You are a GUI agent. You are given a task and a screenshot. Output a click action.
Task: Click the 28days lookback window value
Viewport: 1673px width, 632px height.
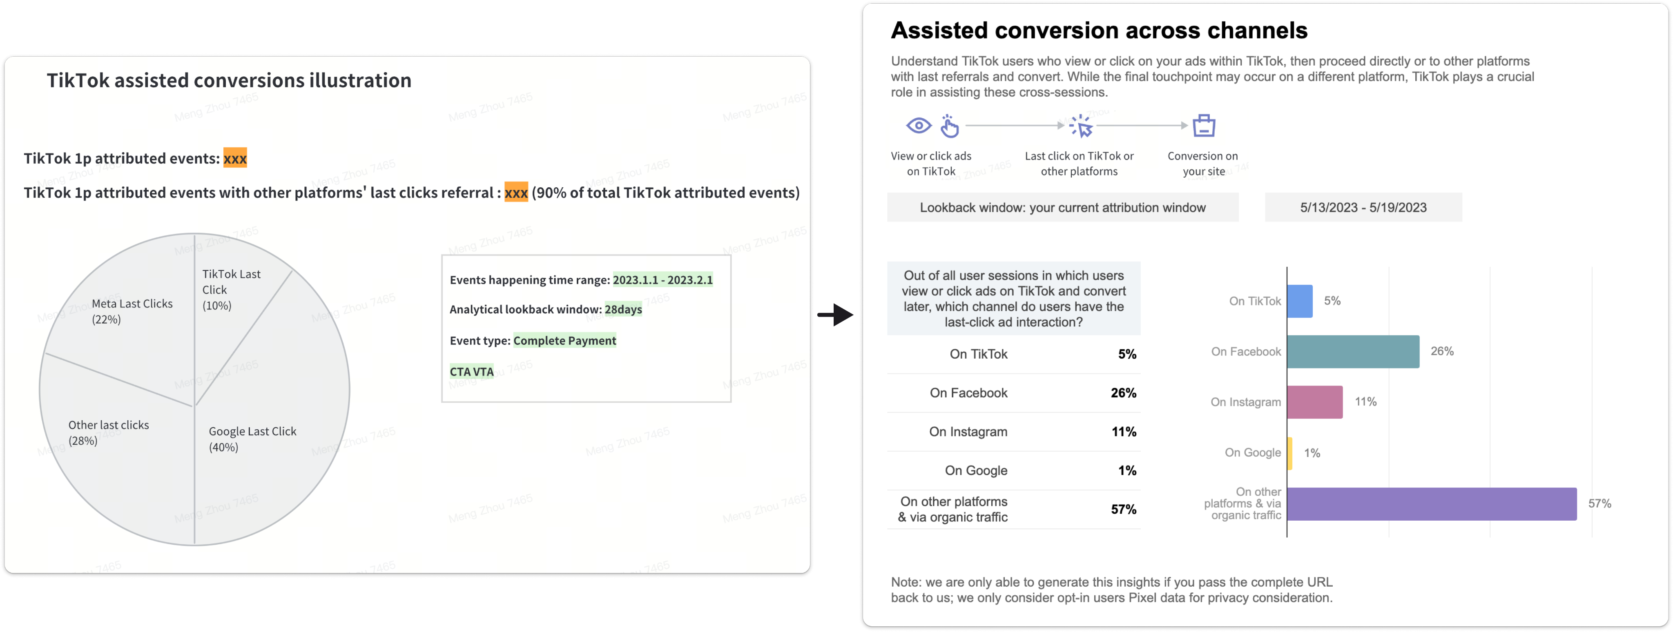coord(623,310)
